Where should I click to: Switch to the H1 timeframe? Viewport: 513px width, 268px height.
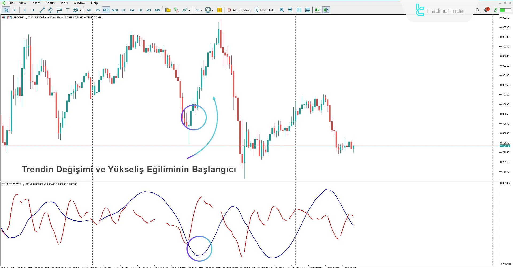click(123, 10)
